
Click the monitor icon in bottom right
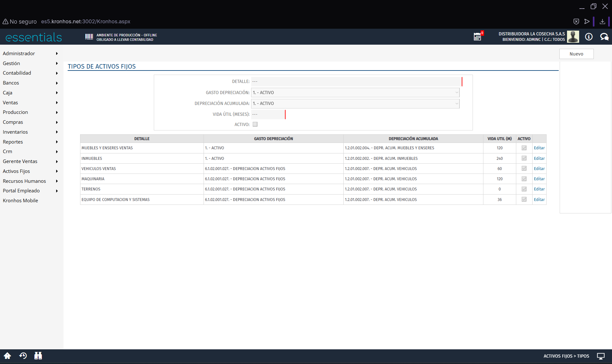tap(601, 356)
